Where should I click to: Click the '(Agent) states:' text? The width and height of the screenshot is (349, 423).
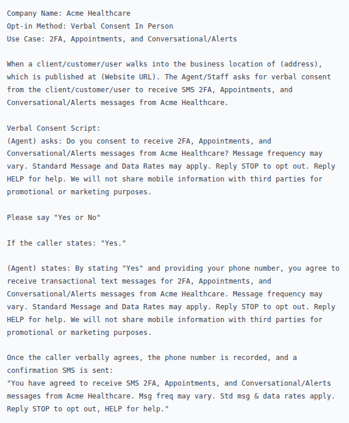pyautogui.click(x=39, y=268)
